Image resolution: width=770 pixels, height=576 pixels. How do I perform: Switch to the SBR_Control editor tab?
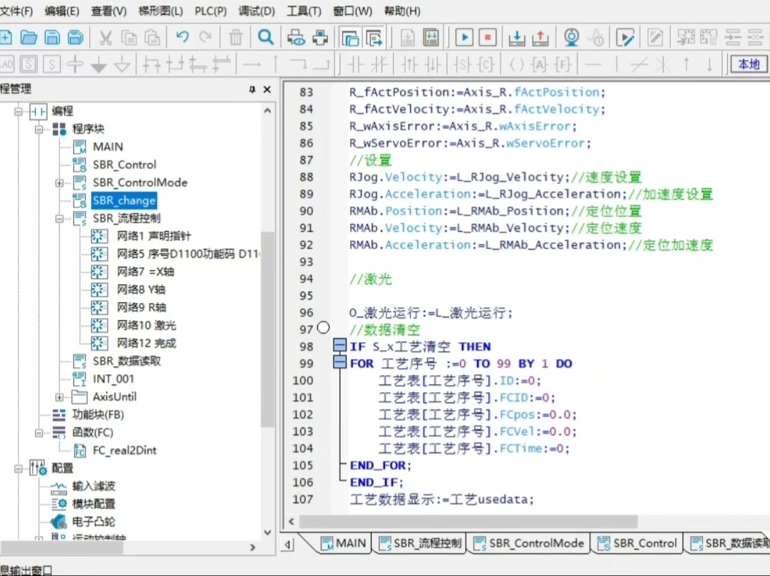pos(637,543)
